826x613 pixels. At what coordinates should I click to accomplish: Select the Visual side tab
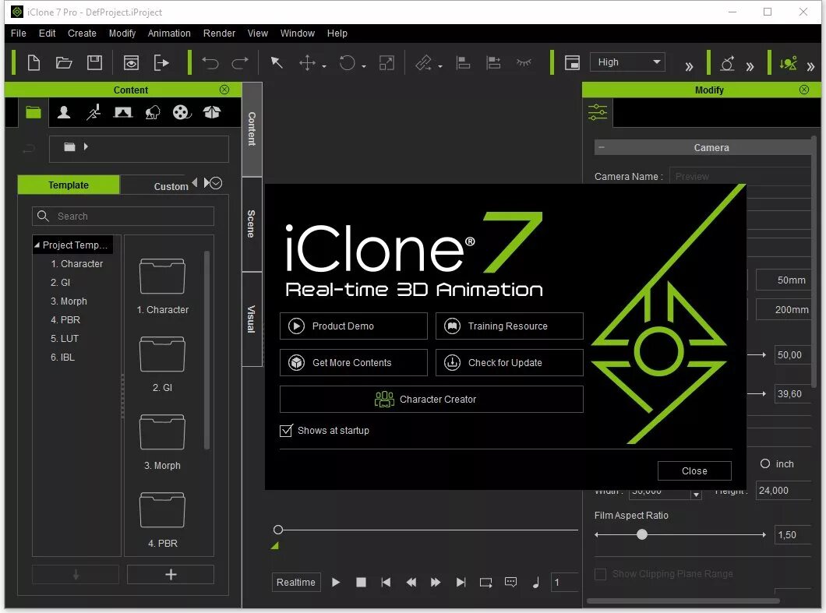pos(252,319)
